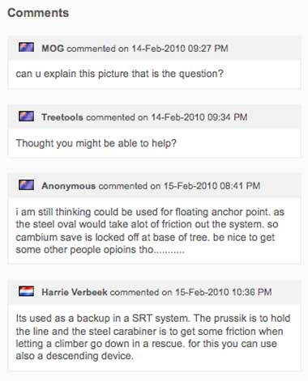This screenshot has width=308, height=381.
Task: Select the Anonymous commenter name
Action: coord(69,186)
